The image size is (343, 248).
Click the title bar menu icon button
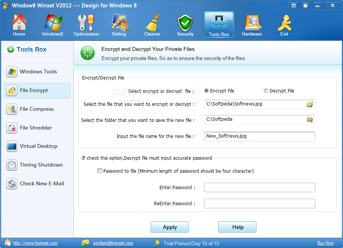tap(294, 6)
